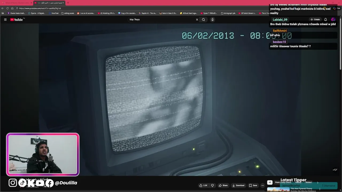
Task: Open options for This New Pyramid Theory video
Action: point(320,189)
